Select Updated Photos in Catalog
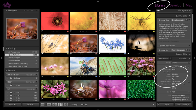The image size is (196, 110). click(x=22, y=61)
